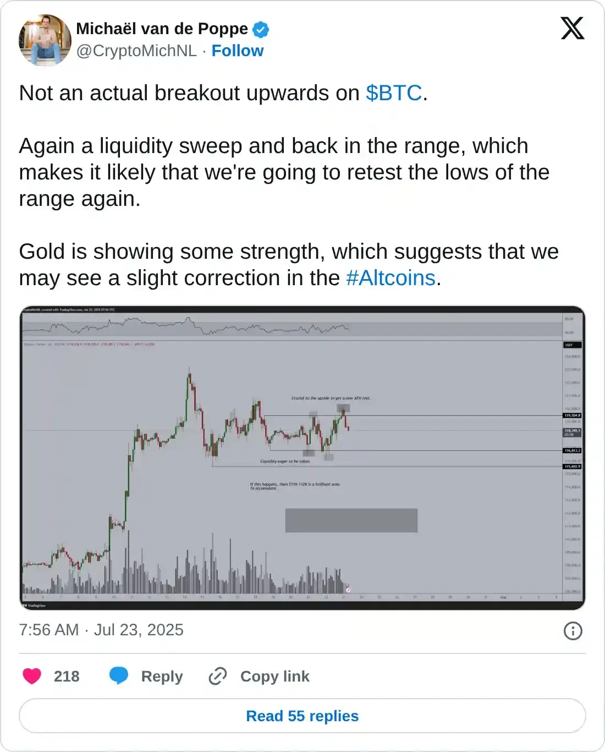Click Michaël van de Poppe's profile avatar
Image resolution: width=605 pixels, height=752 pixels.
(45, 40)
